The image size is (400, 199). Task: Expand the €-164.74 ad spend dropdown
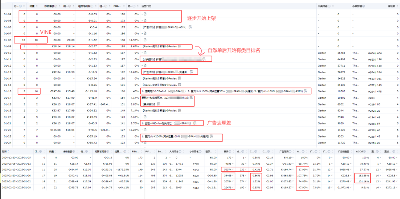[x=293, y=169]
